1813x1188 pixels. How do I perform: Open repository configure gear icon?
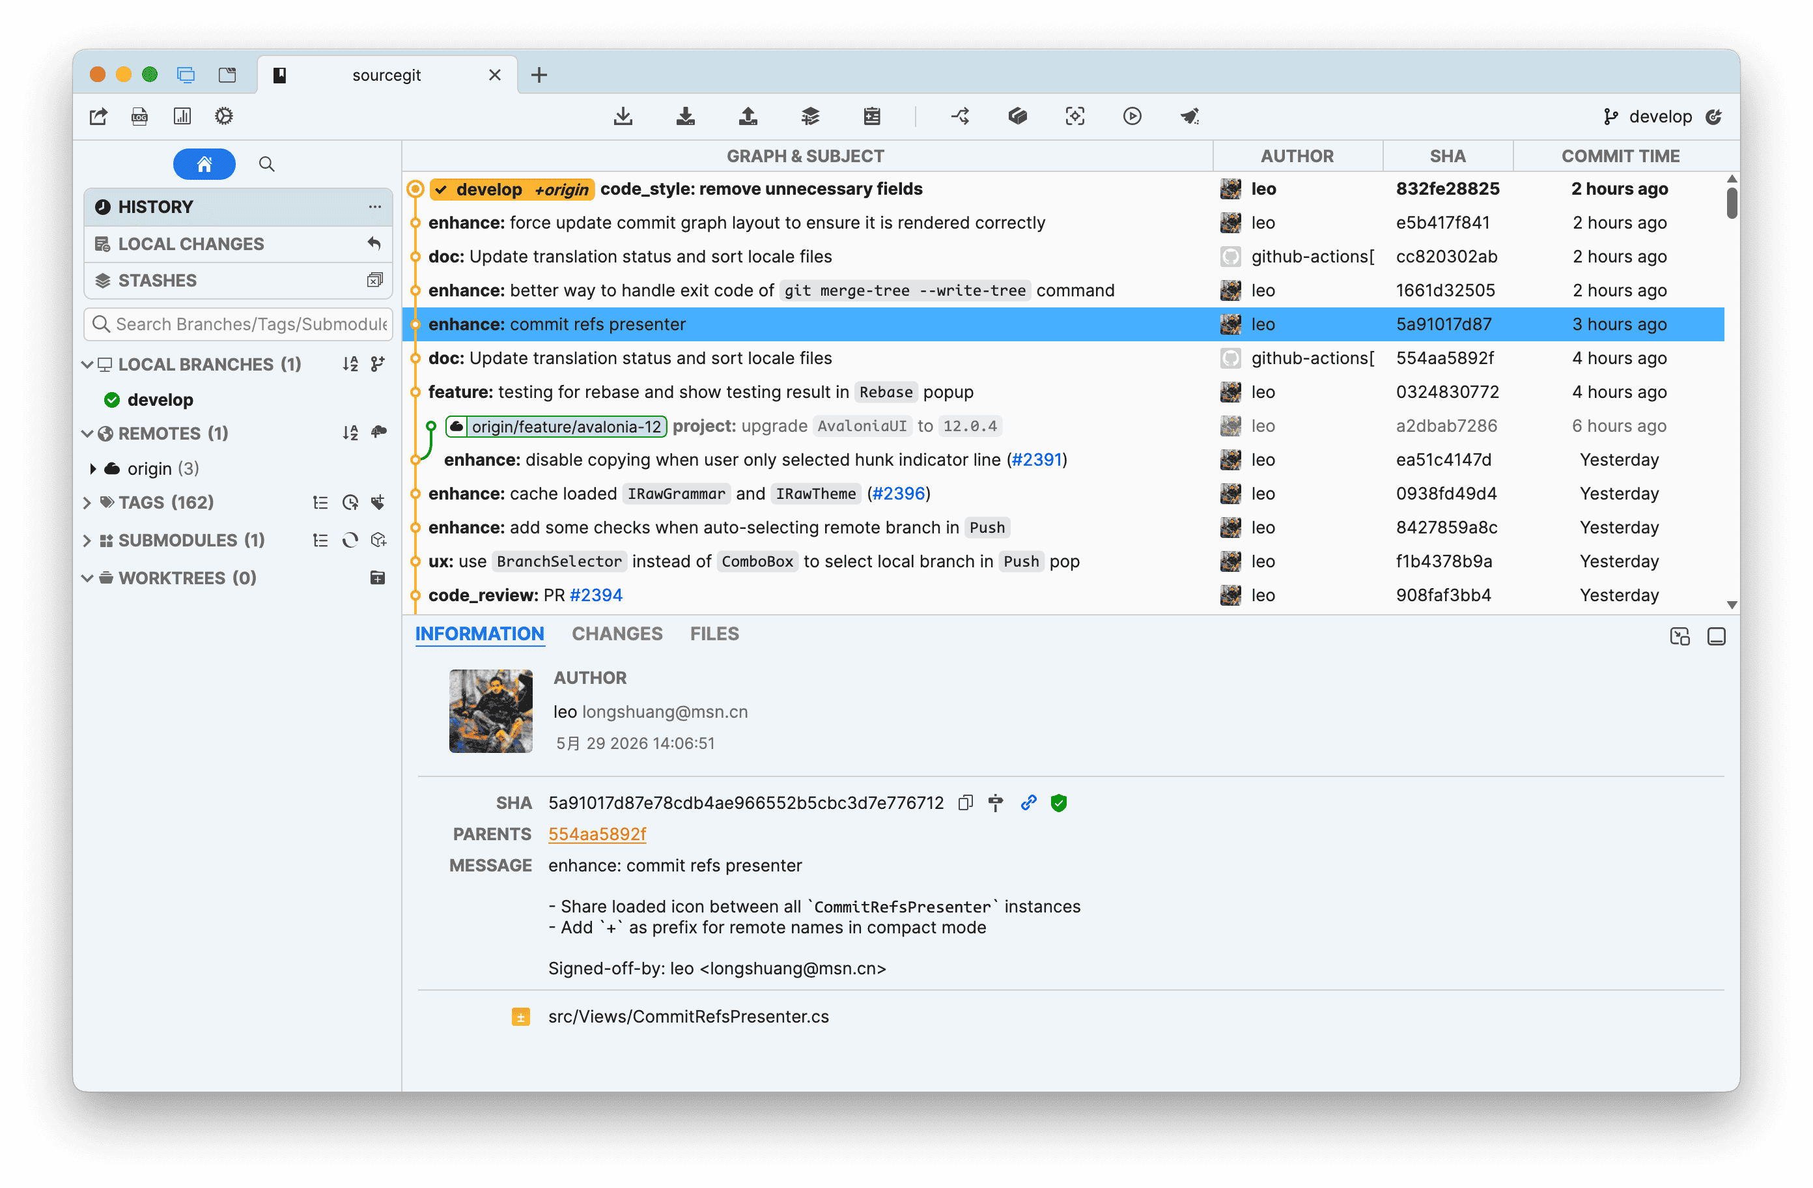224,117
